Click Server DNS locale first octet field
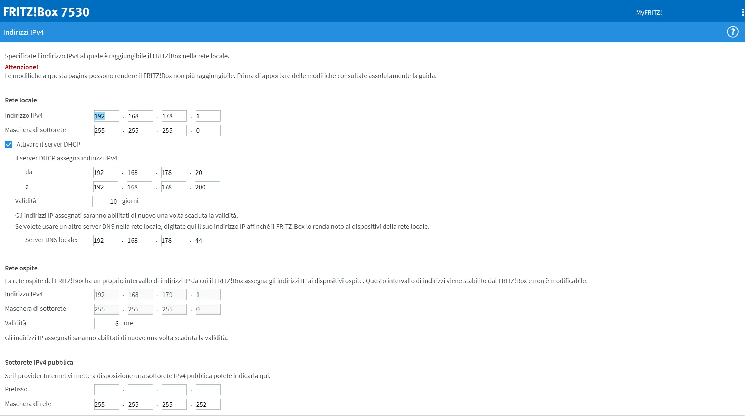The image size is (745, 417). tap(105, 241)
